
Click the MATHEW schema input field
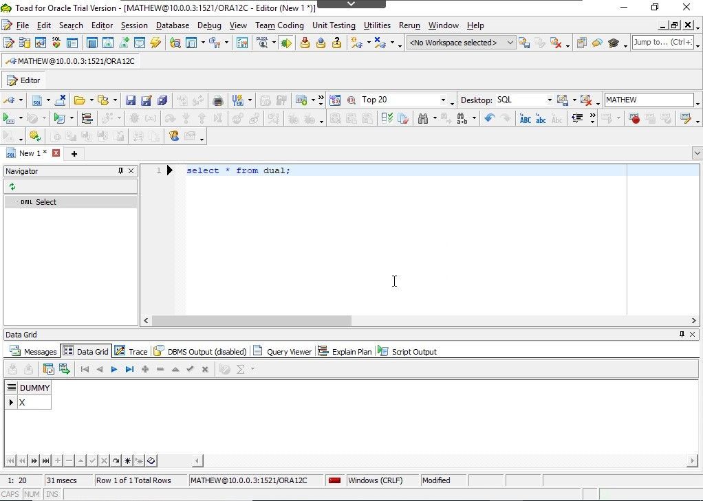649,100
